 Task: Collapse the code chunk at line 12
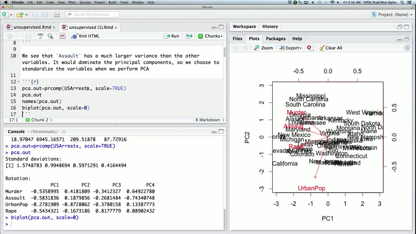[x=19, y=82]
